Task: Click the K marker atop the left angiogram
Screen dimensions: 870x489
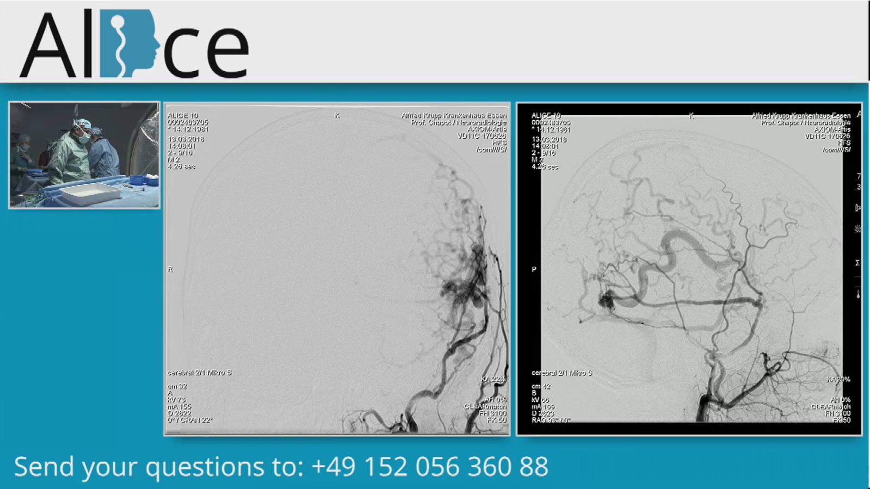Action: point(337,115)
